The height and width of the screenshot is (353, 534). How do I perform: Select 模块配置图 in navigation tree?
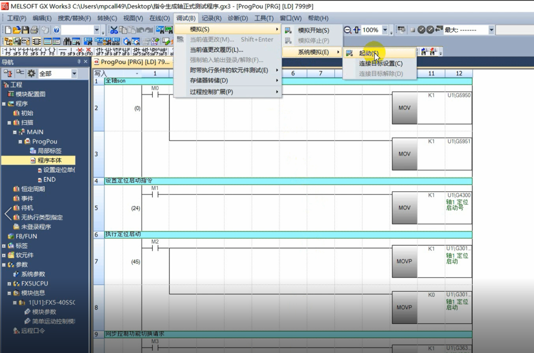30,94
